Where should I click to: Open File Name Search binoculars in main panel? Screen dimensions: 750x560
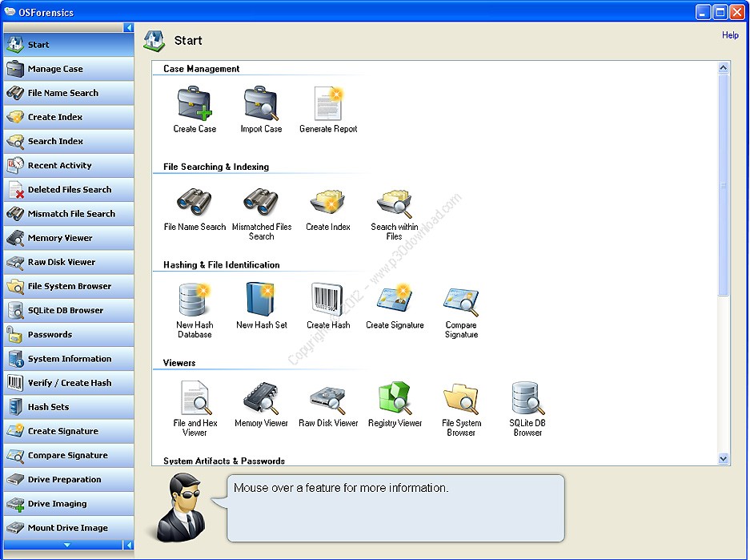[195, 202]
